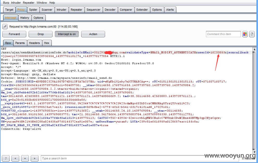
Task: Click the EMAIL_MODIFY_AUTHENTICATE parameter value
Action: click(173, 53)
